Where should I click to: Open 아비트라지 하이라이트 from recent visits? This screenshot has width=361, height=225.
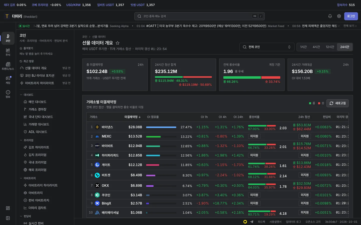pos(45,83)
